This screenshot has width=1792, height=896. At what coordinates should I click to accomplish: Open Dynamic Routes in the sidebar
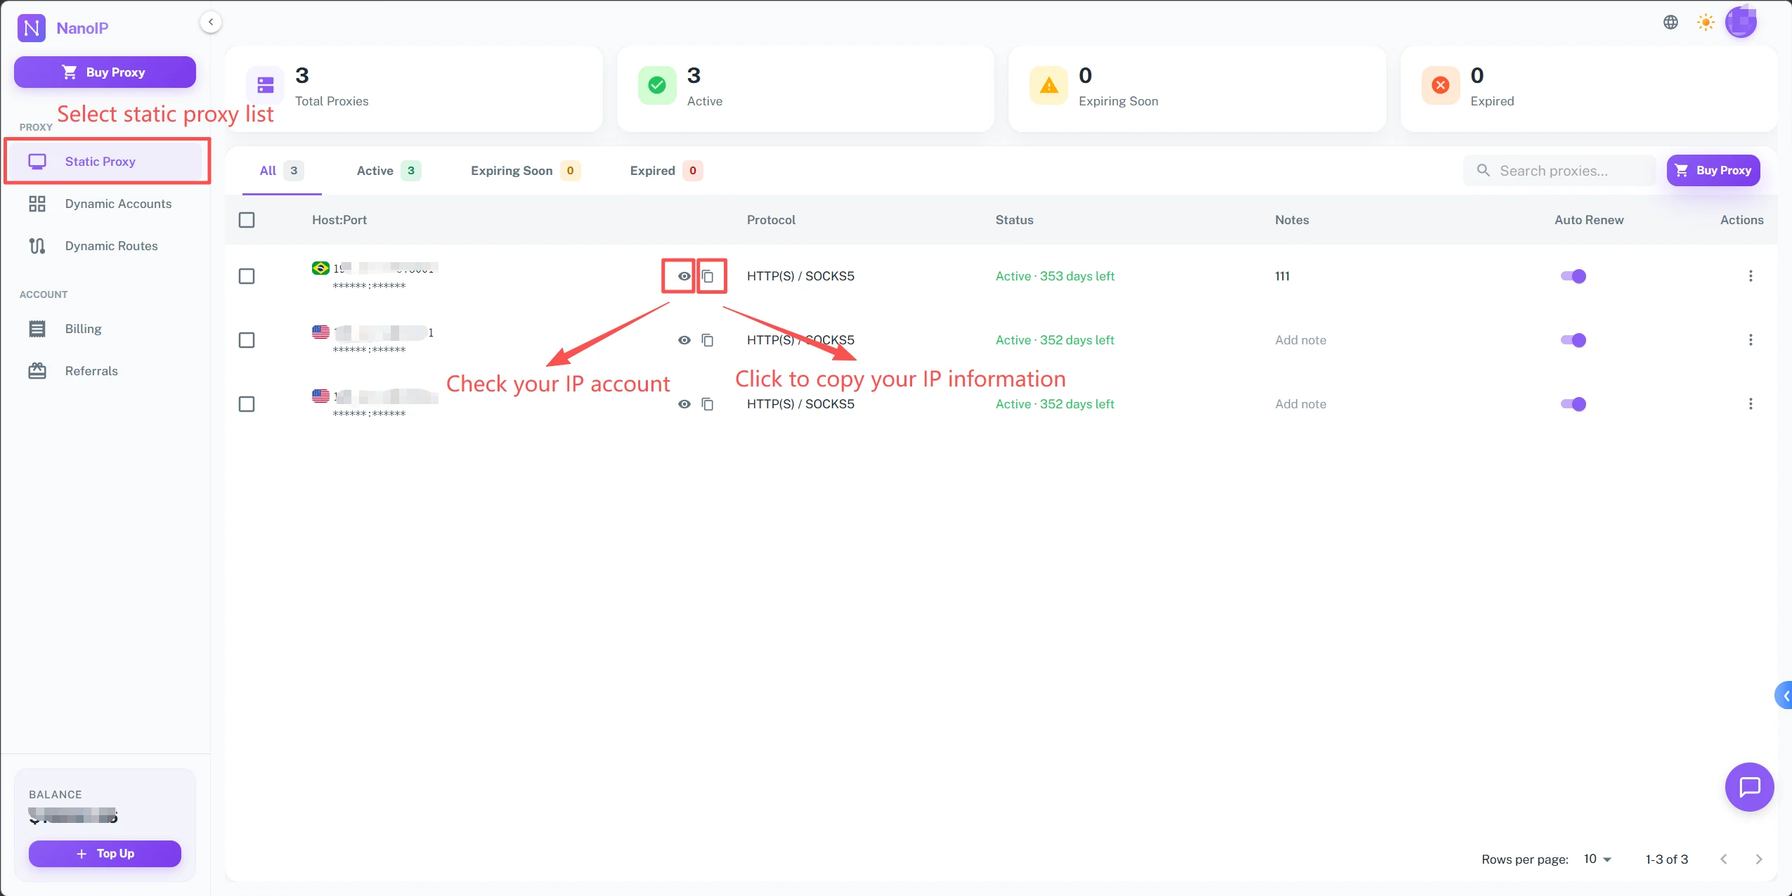(x=105, y=246)
